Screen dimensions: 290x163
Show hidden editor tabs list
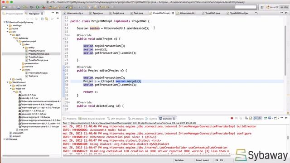[x=256, y=13]
